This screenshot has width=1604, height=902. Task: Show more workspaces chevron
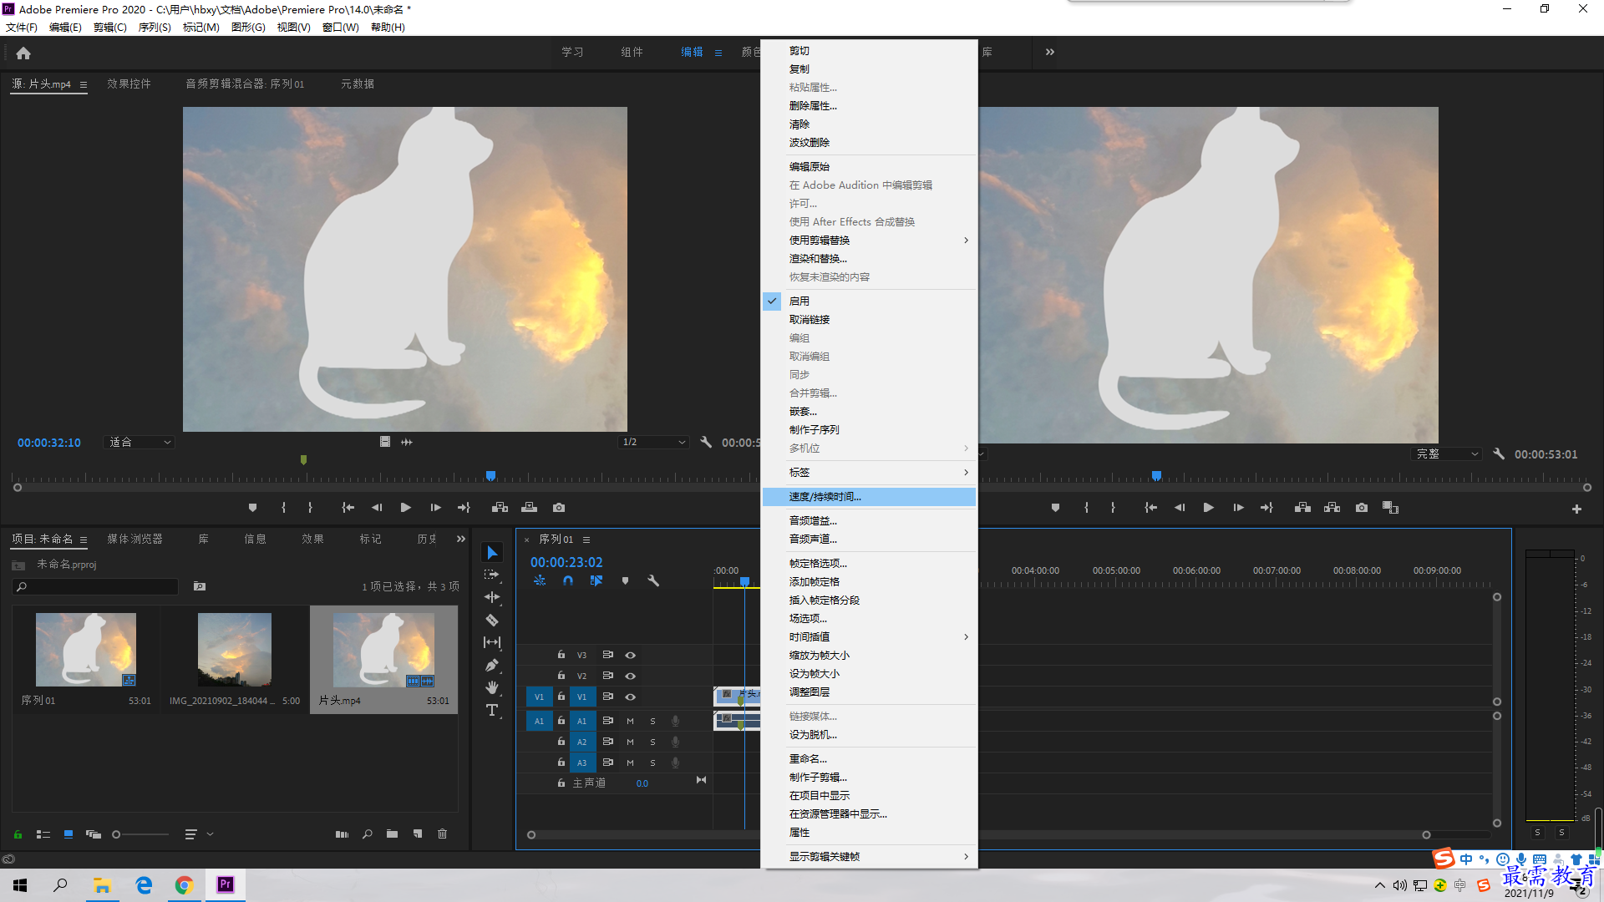1050,52
